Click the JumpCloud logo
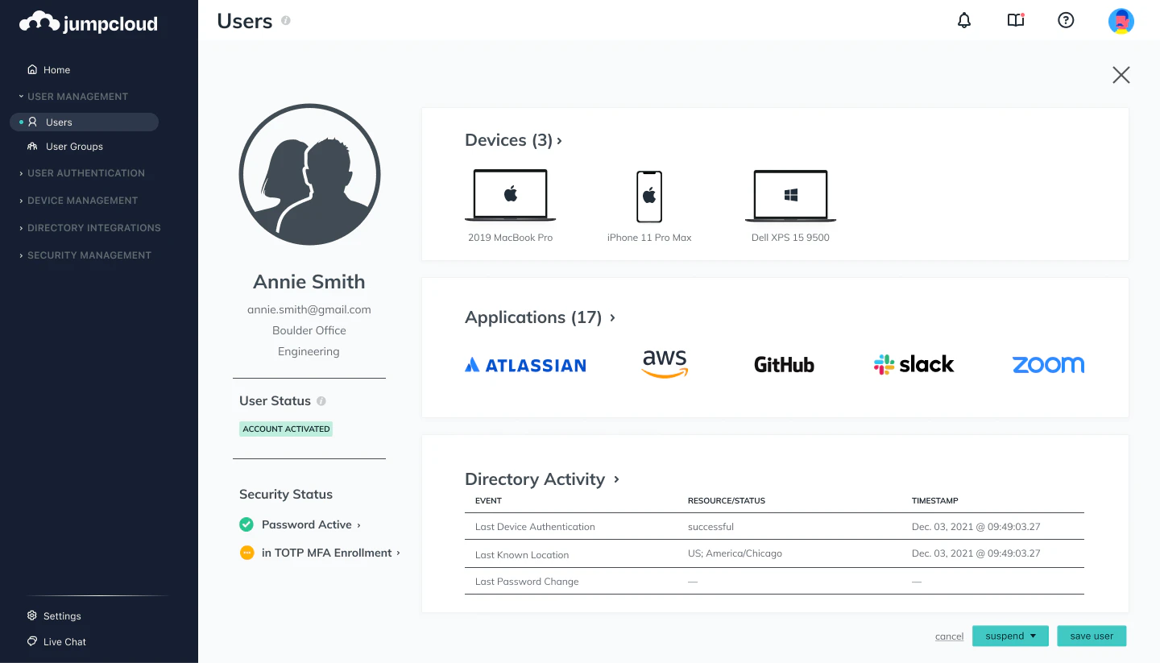The image size is (1160, 663). pos(87,23)
